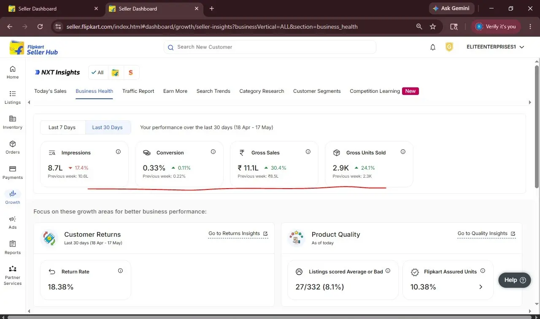Image resolution: width=540 pixels, height=319 pixels.
Task: Open the Today's Sales tab
Action: pyautogui.click(x=50, y=91)
